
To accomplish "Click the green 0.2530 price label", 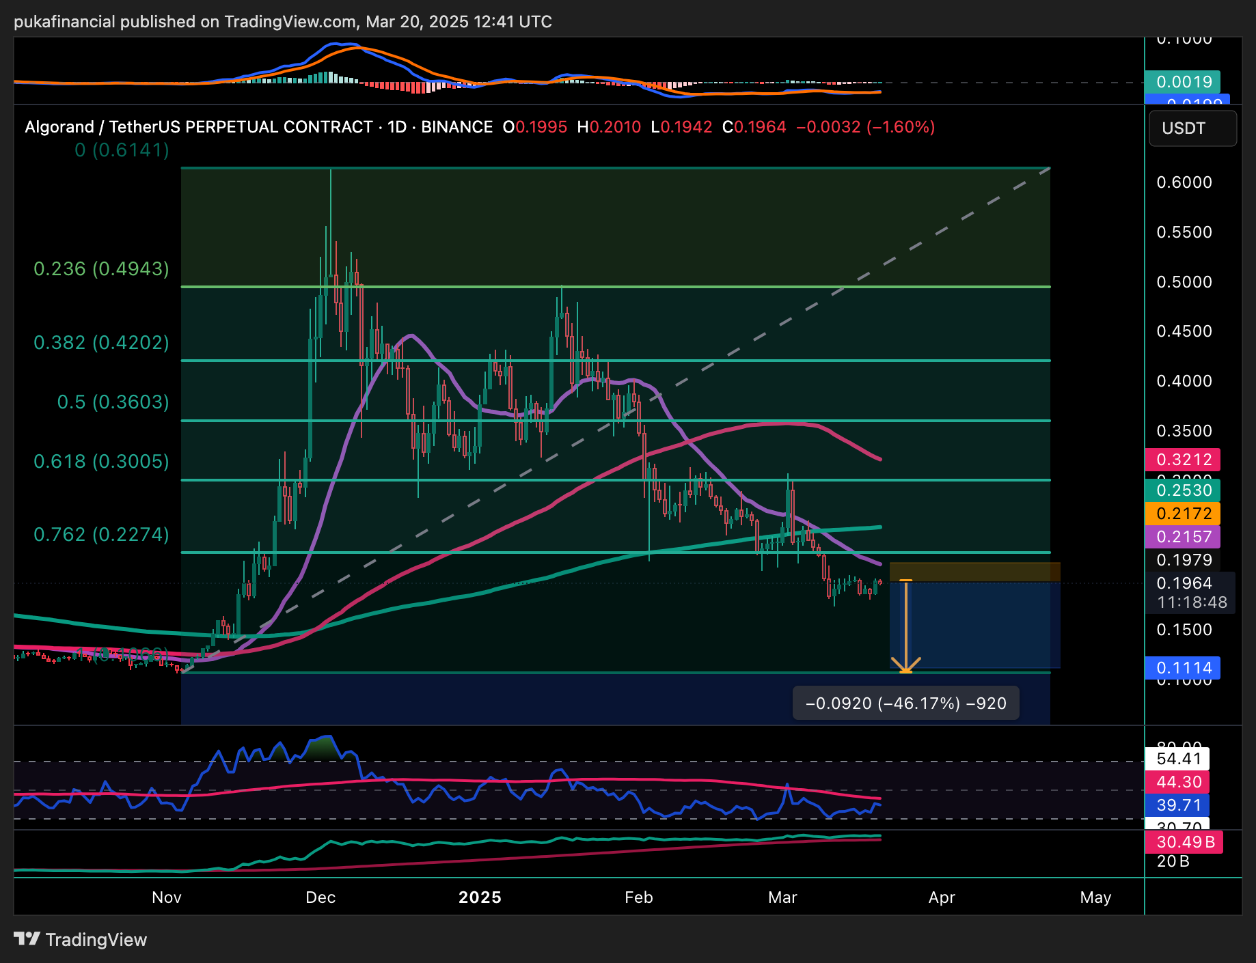I will 1183,490.
